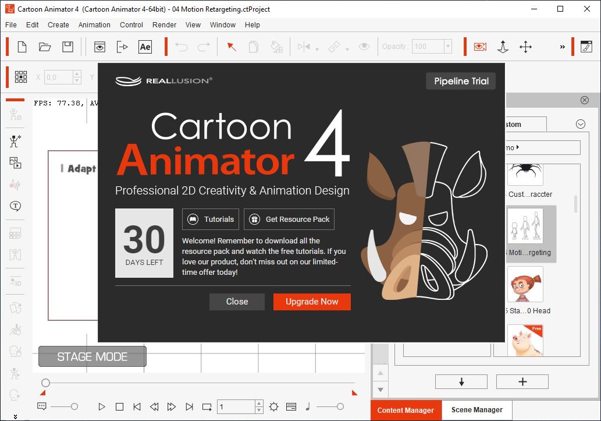The height and width of the screenshot is (421, 601).
Task: Open the Render menu
Action: point(165,24)
